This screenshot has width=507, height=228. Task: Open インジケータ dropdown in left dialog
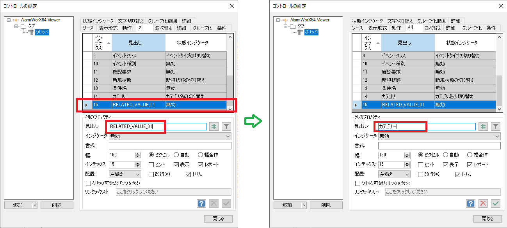pyautogui.click(x=170, y=136)
